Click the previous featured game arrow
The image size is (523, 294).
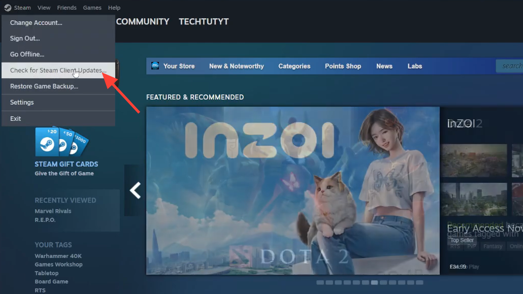click(x=135, y=190)
